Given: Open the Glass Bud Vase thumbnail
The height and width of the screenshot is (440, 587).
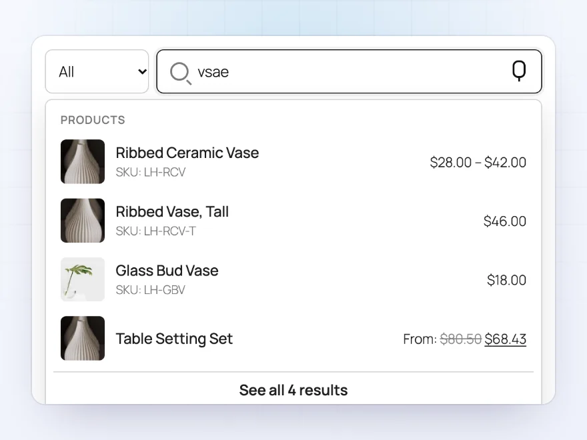Looking at the screenshot, I should pos(83,279).
